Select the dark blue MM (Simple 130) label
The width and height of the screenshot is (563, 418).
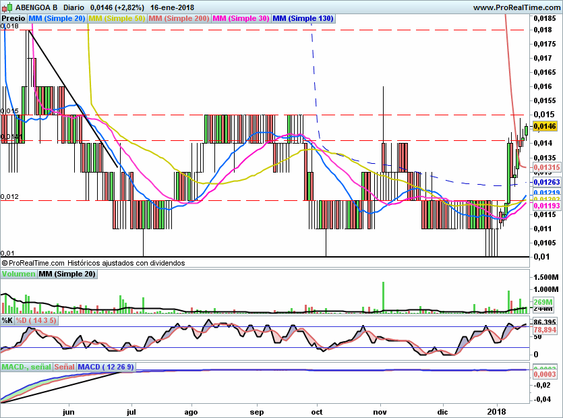(x=303, y=18)
